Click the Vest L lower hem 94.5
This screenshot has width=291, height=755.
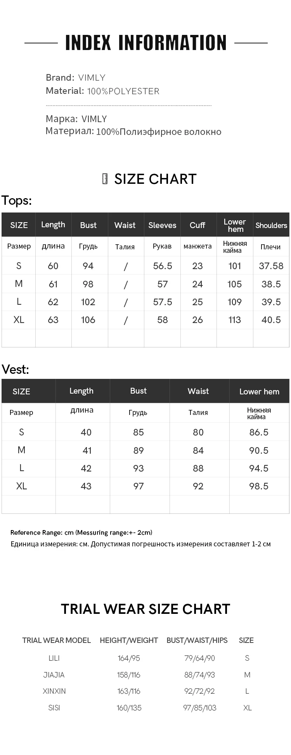259,468
